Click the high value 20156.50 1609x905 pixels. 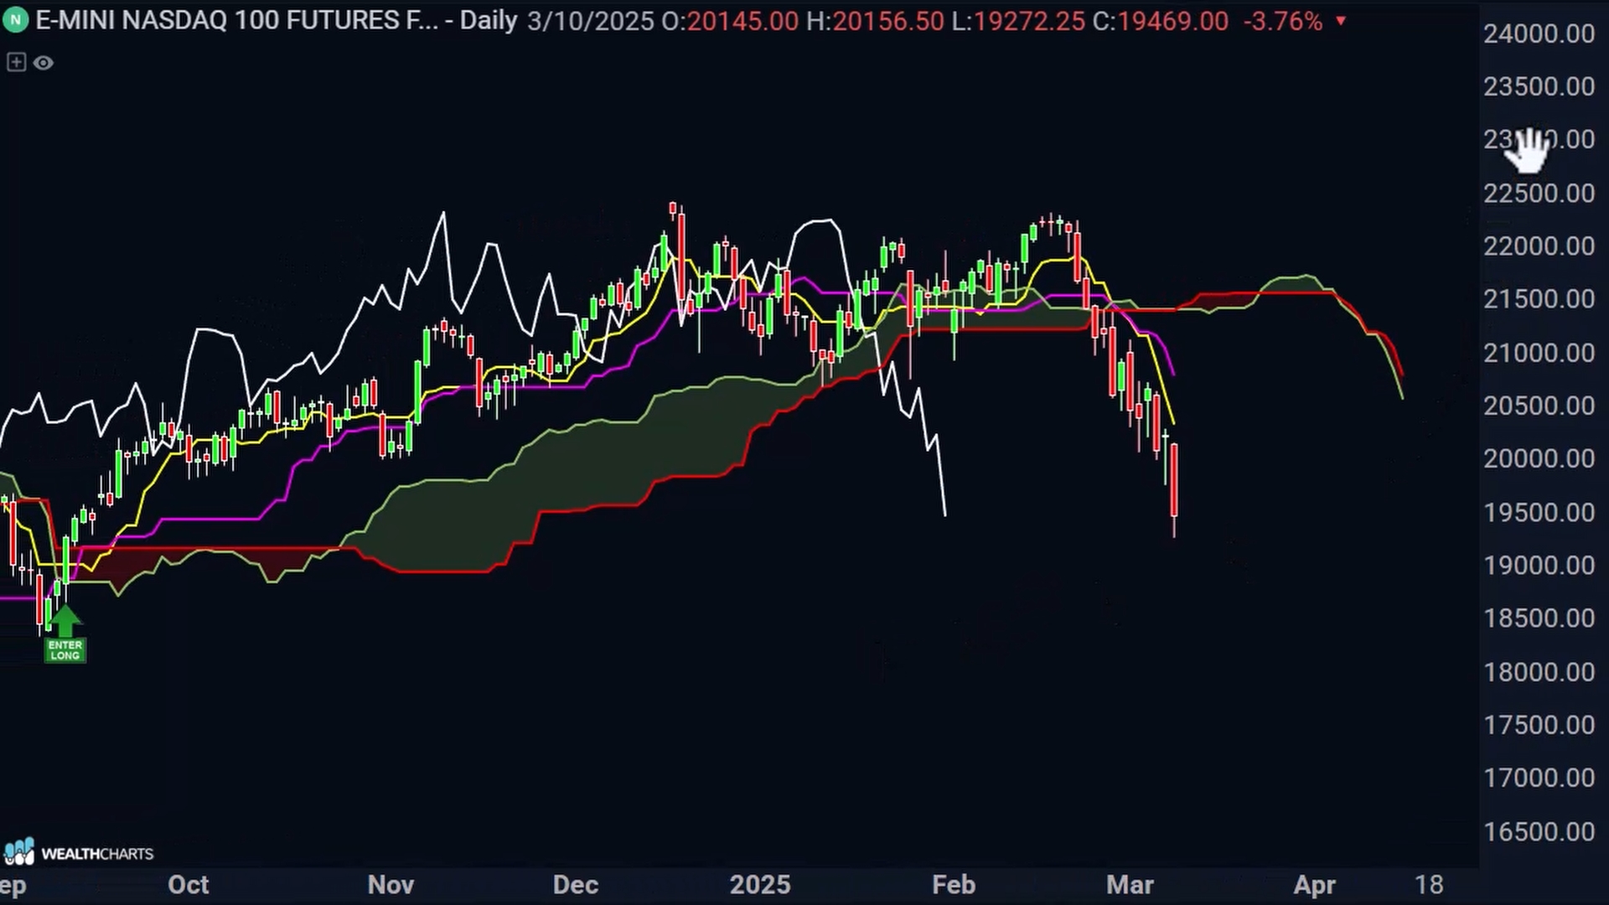(x=888, y=21)
